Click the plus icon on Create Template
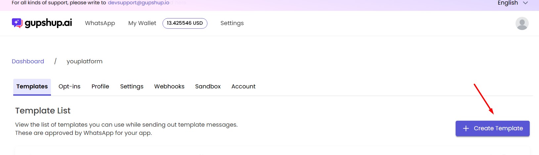 click(466, 128)
